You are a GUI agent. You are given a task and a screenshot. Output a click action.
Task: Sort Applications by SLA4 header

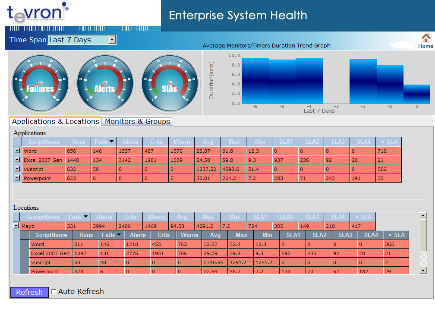363,142
